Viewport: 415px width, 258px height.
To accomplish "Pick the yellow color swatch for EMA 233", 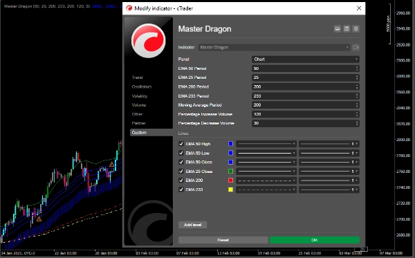I will [230, 190].
